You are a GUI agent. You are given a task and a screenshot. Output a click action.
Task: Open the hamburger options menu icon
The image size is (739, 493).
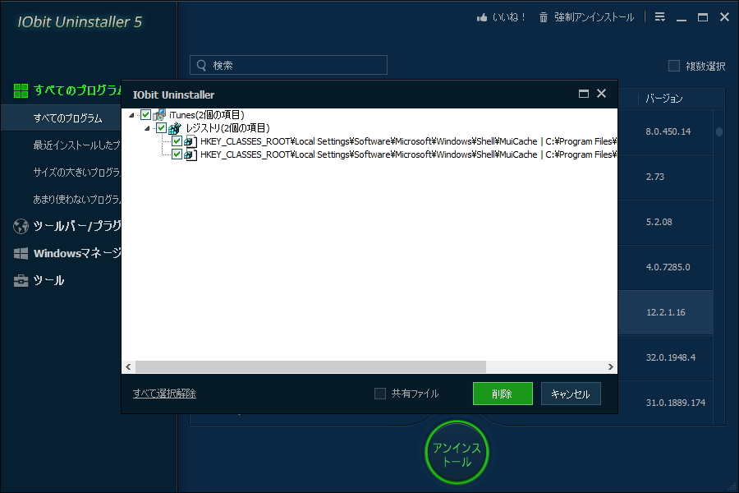pyautogui.click(x=660, y=17)
